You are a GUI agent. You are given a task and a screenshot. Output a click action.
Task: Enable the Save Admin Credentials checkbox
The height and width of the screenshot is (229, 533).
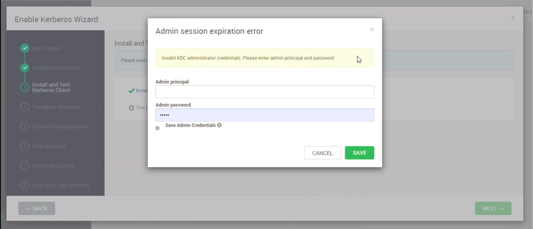click(x=157, y=128)
